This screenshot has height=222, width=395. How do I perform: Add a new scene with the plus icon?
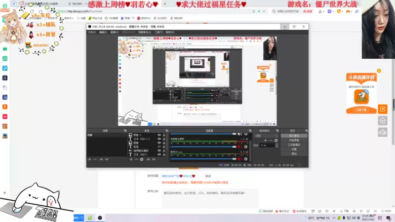coord(89,159)
